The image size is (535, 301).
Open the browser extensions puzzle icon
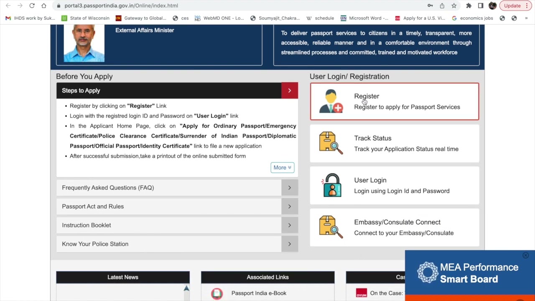469,5
